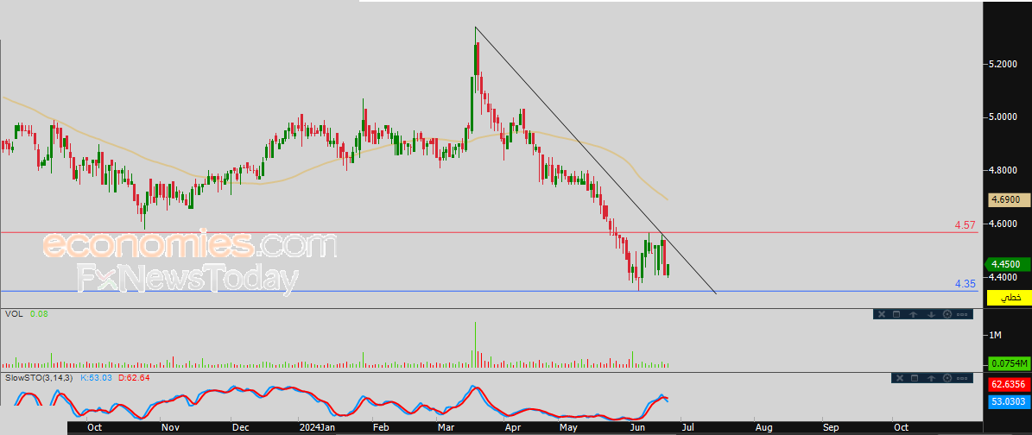
Task: Click the blue 4.35 support label
Action: point(966,284)
